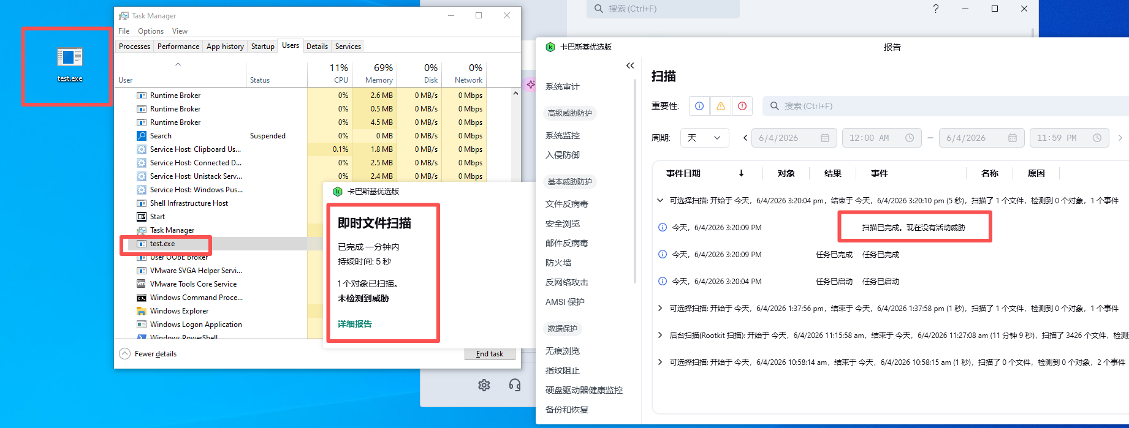The width and height of the screenshot is (1129, 428).
Task: Click the help question mark icon
Action: coord(936,9)
